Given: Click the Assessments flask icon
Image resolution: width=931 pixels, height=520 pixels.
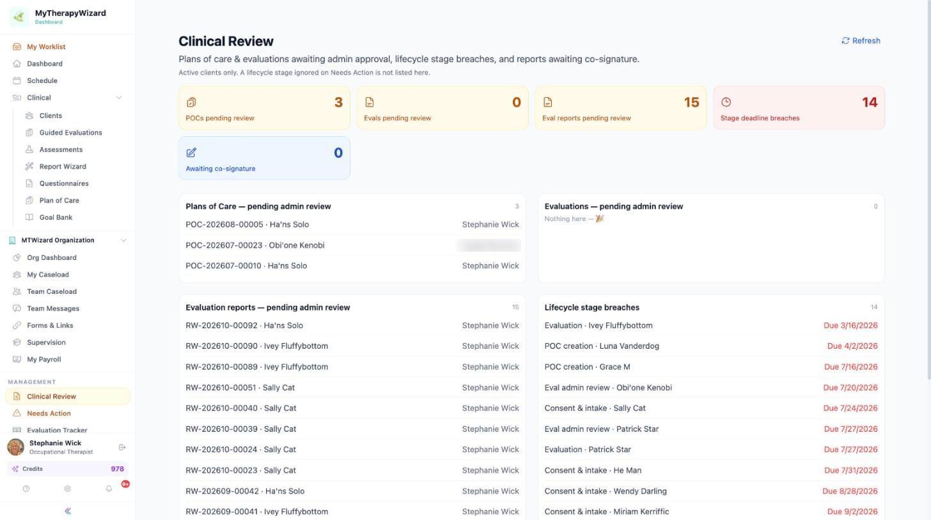Looking at the screenshot, I should pyautogui.click(x=29, y=149).
